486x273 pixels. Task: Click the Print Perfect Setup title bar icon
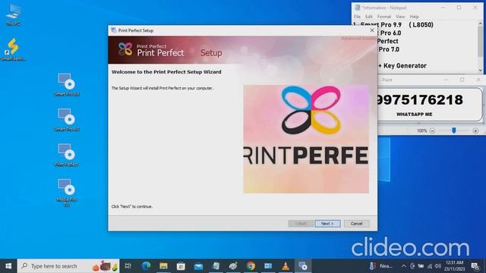point(113,30)
